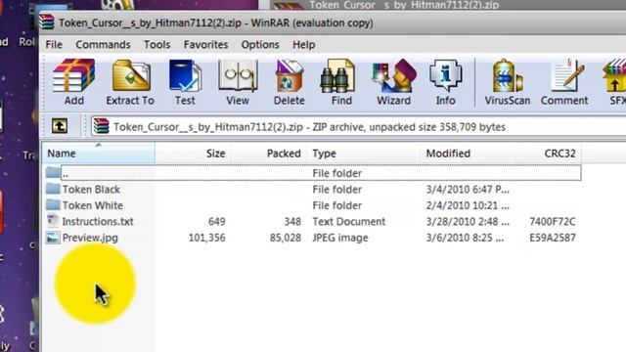The height and width of the screenshot is (352, 626).
Task: Click the packed value 348
Action: pyautogui.click(x=292, y=222)
